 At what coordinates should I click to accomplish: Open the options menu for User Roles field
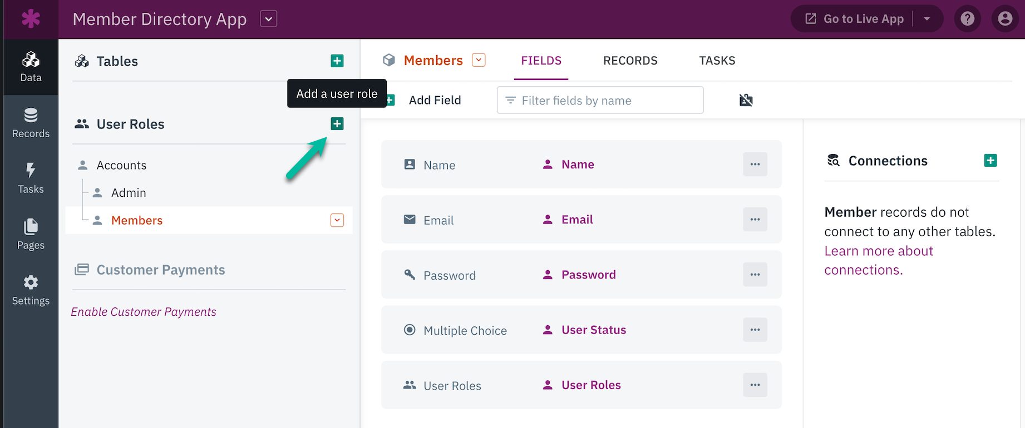click(755, 385)
